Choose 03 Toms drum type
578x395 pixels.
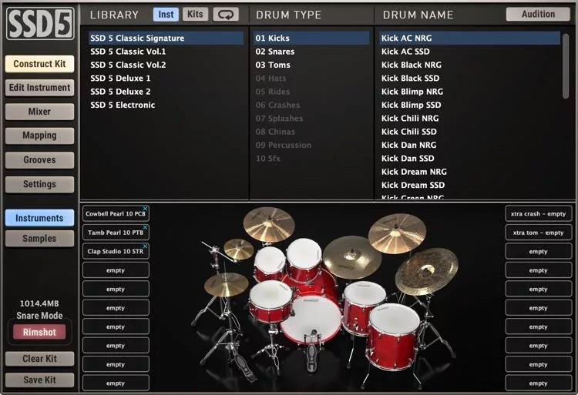tap(311, 65)
